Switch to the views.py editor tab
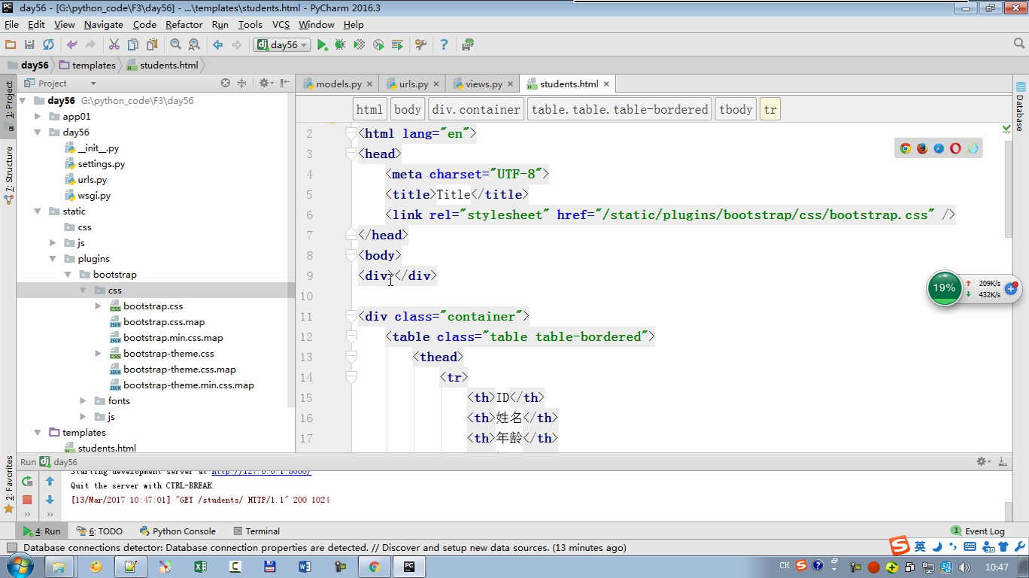 pyautogui.click(x=483, y=84)
